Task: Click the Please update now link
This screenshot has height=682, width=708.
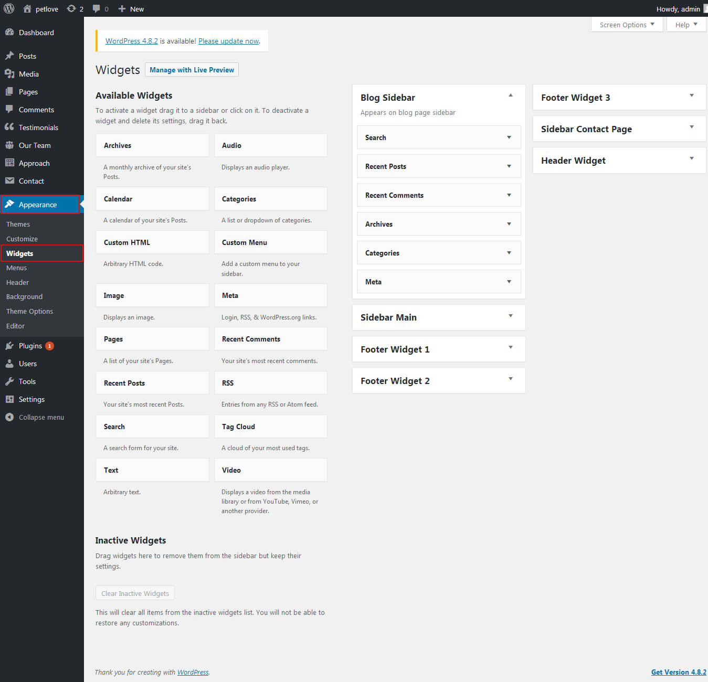Action: tap(229, 41)
